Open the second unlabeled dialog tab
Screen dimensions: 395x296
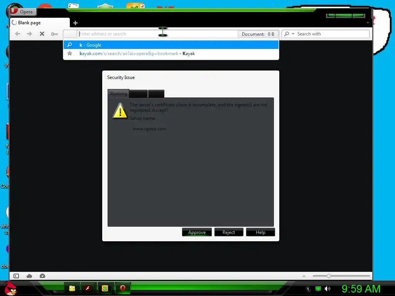tap(138, 94)
